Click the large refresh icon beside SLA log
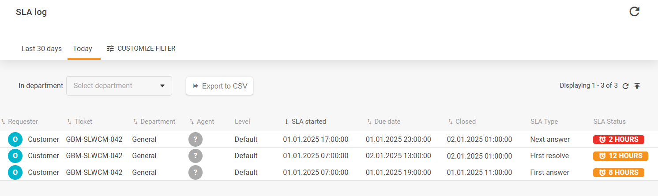The image size is (658, 196). [x=634, y=12]
